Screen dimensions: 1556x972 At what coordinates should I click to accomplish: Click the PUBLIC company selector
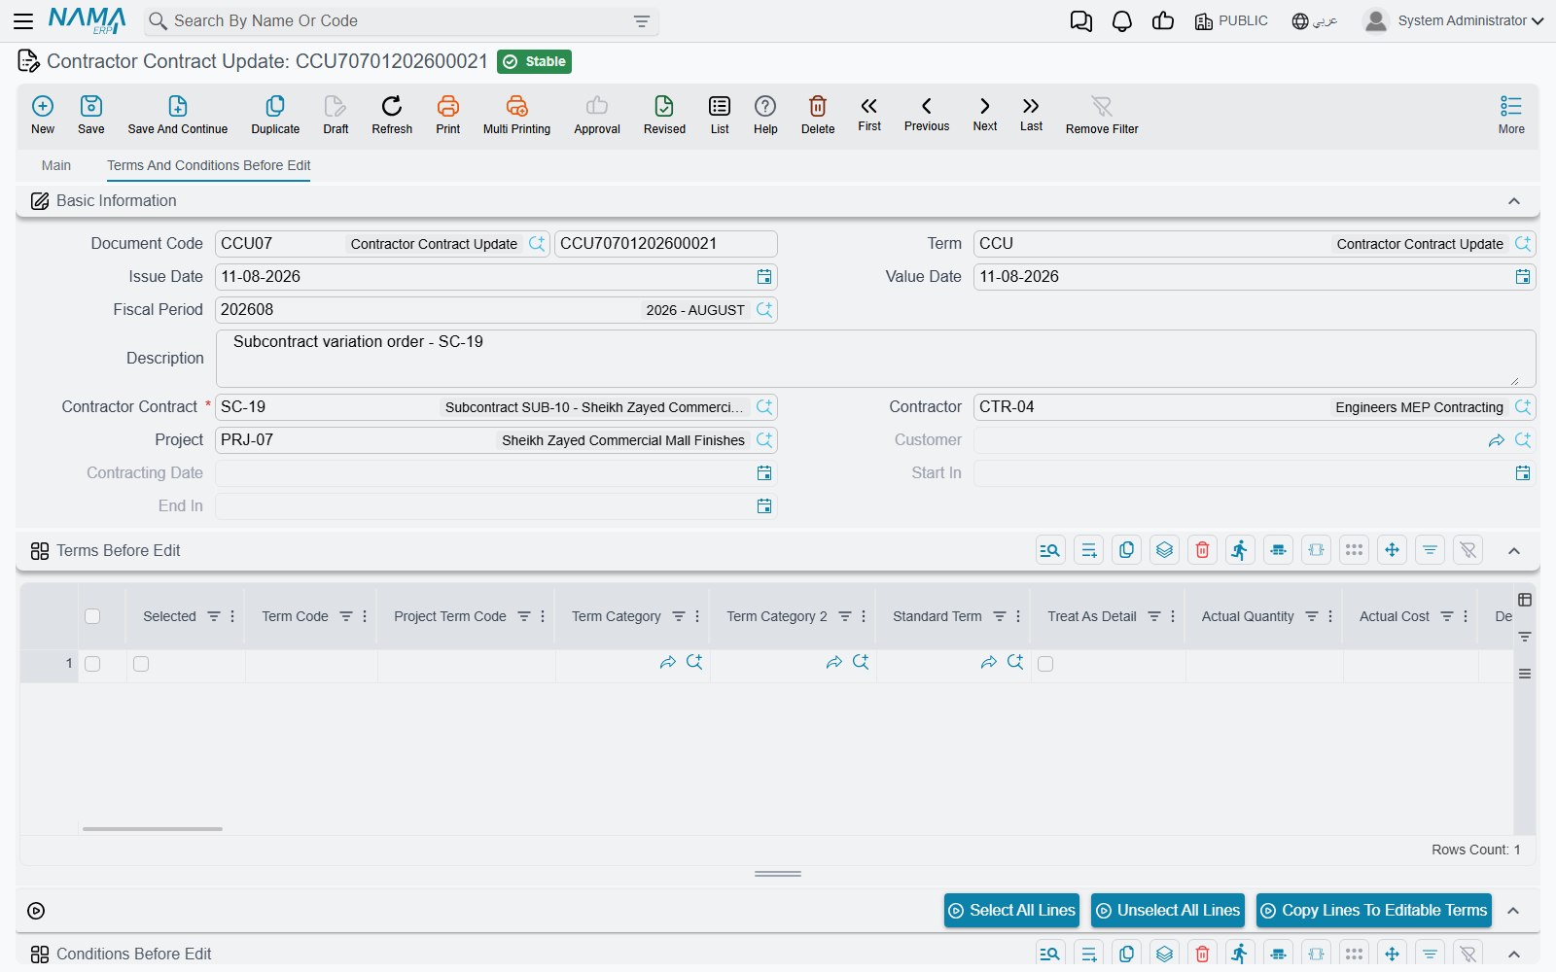point(1231,21)
